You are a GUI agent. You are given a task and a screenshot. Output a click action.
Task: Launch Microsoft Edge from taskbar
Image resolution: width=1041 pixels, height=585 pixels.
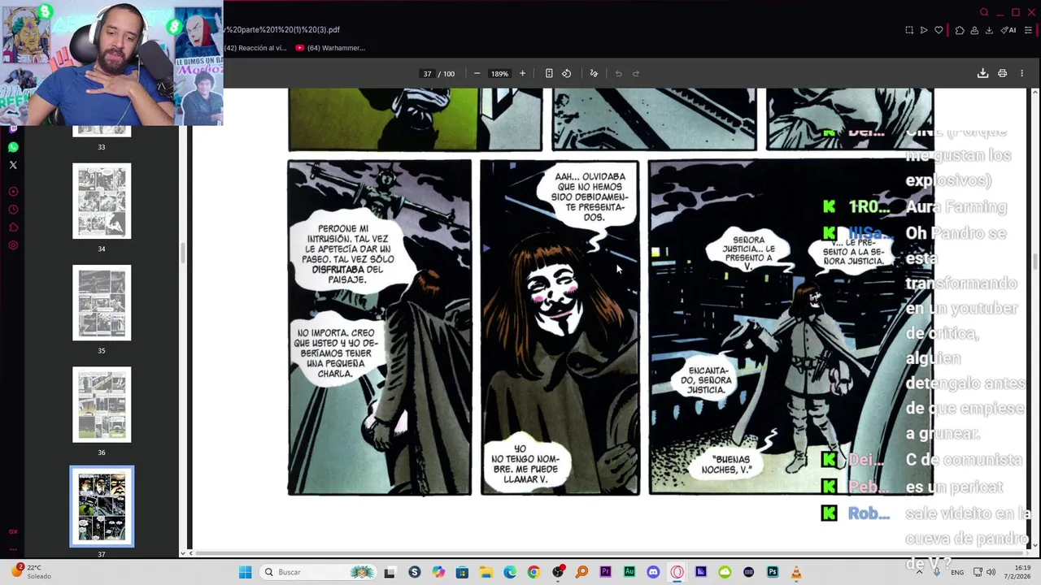[509, 572]
